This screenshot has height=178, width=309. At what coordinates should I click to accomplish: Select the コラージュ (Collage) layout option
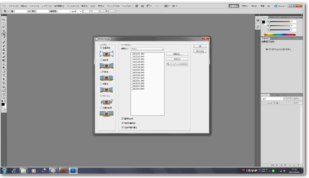click(101, 96)
